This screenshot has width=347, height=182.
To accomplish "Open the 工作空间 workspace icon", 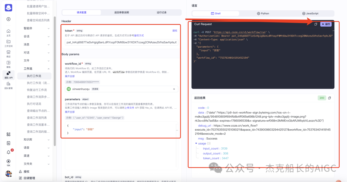I will [8, 43].
